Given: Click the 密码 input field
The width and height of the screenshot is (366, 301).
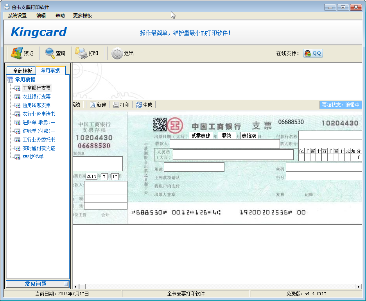Looking at the screenshot, I should coord(324,167).
